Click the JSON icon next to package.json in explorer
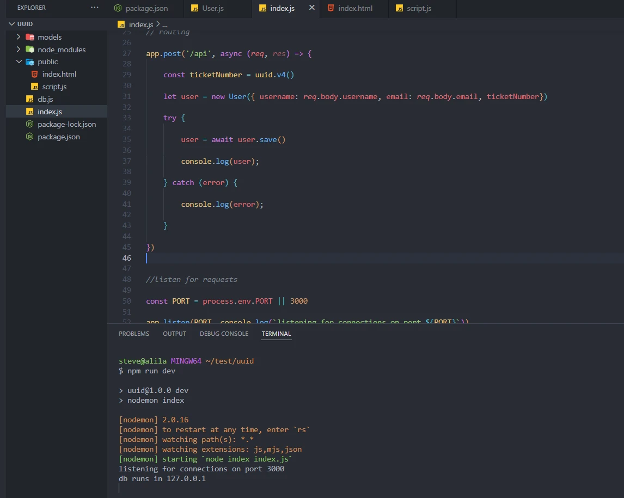This screenshot has height=498, width=624. coord(29,137)
